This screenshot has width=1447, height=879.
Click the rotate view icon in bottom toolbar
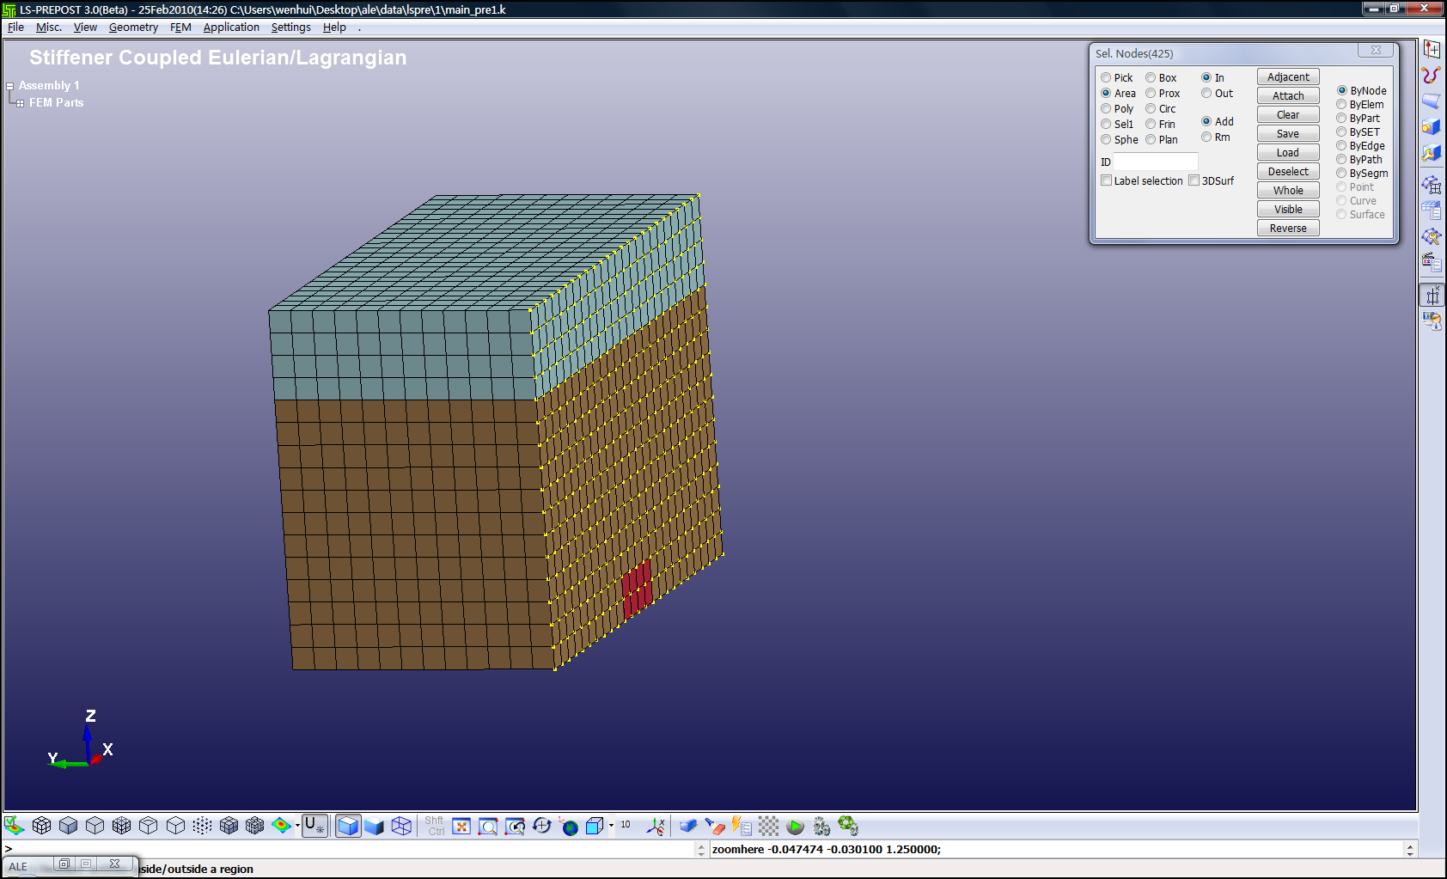tap(541, 827)
